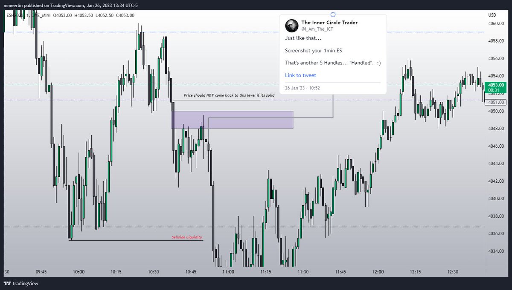This screenshot has height=290, width=512.
Task: Open the Link to tweet hyperlink
Action: 300,75
